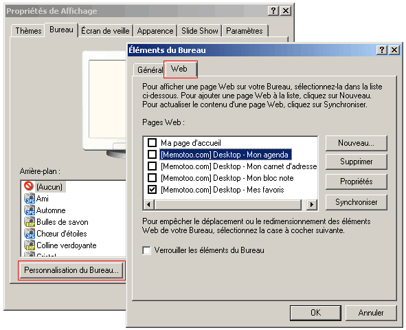Check the Mon bloc note item
Image resolution: width=406 pixels, height=330 pixels.
pos(152,177)
